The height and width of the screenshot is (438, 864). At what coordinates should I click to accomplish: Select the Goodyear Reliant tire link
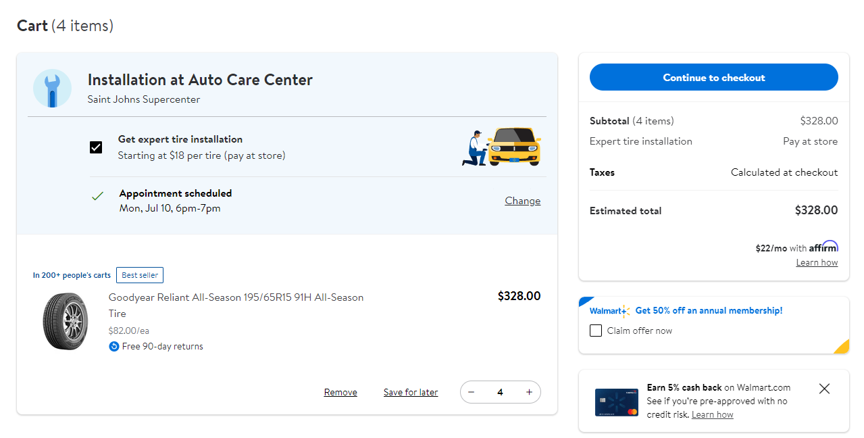click(x=236, y=305)
